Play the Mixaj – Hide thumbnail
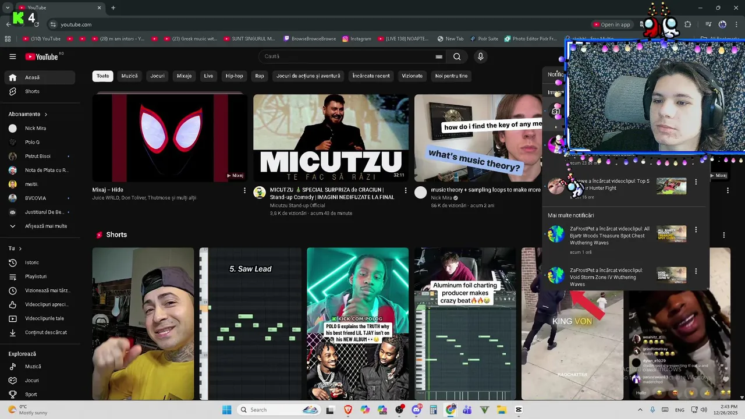Viewport: 745px width, 419px height. tap(170, 138)
